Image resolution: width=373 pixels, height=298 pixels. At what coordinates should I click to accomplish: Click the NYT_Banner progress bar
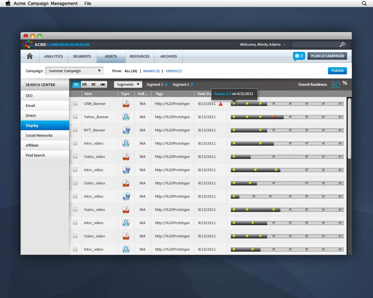tap(287, 130)
